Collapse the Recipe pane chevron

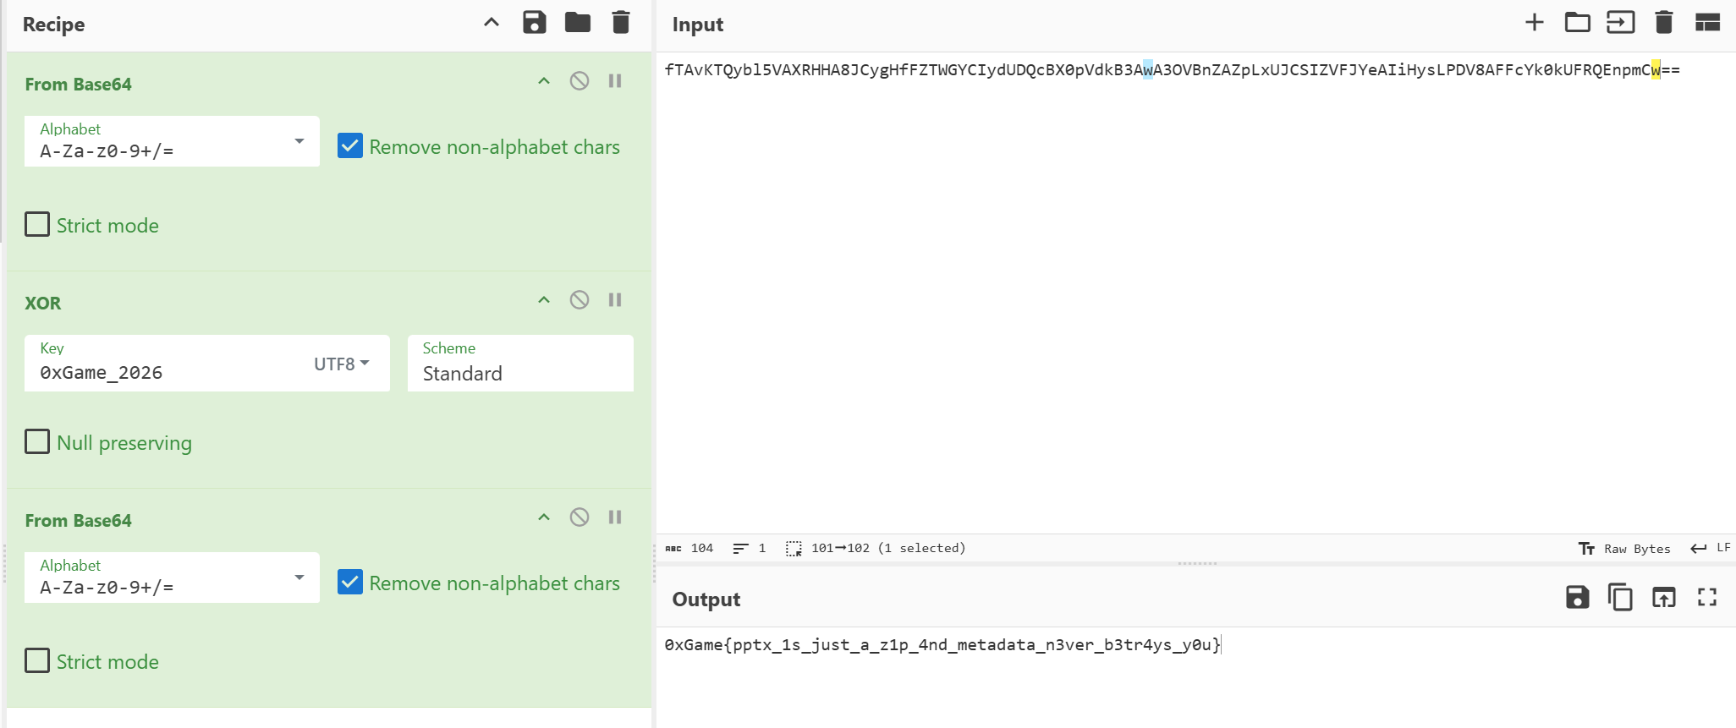492,23
